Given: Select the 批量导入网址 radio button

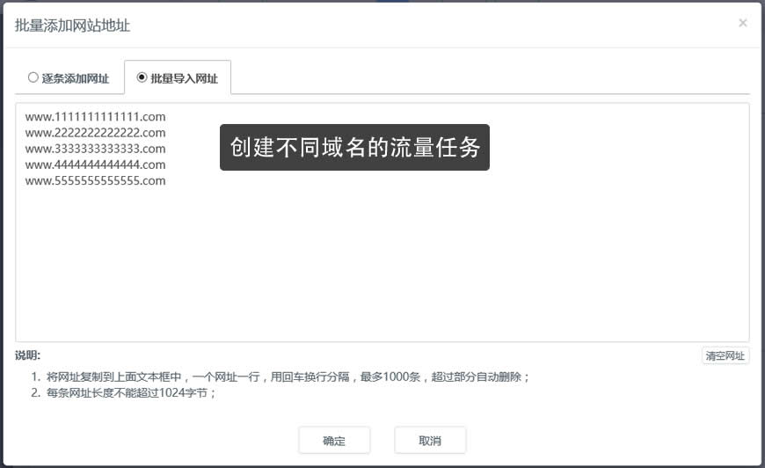Looking at the screenshot, I should tap(142, 77).
